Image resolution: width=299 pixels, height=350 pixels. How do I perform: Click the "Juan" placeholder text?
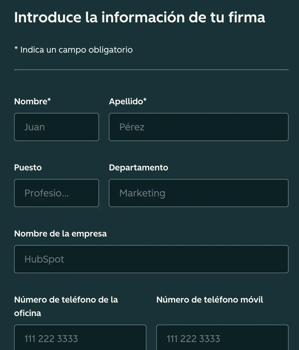tap(35, 127)
